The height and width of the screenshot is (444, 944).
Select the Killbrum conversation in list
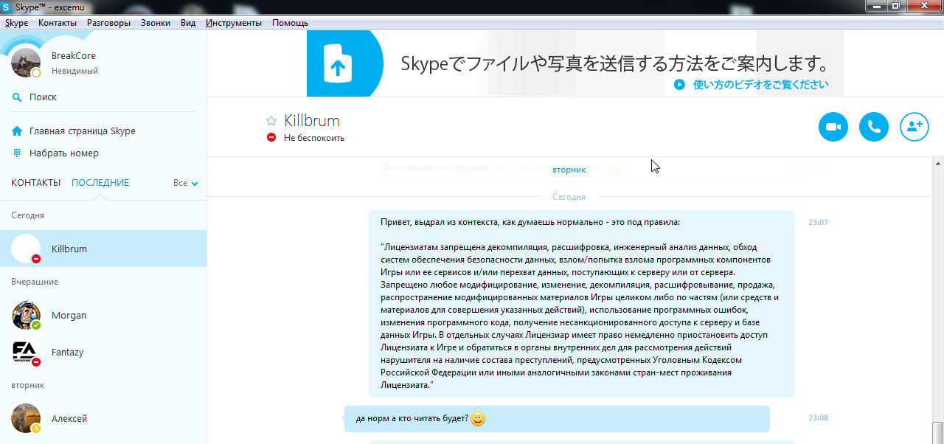pos(103,249)
